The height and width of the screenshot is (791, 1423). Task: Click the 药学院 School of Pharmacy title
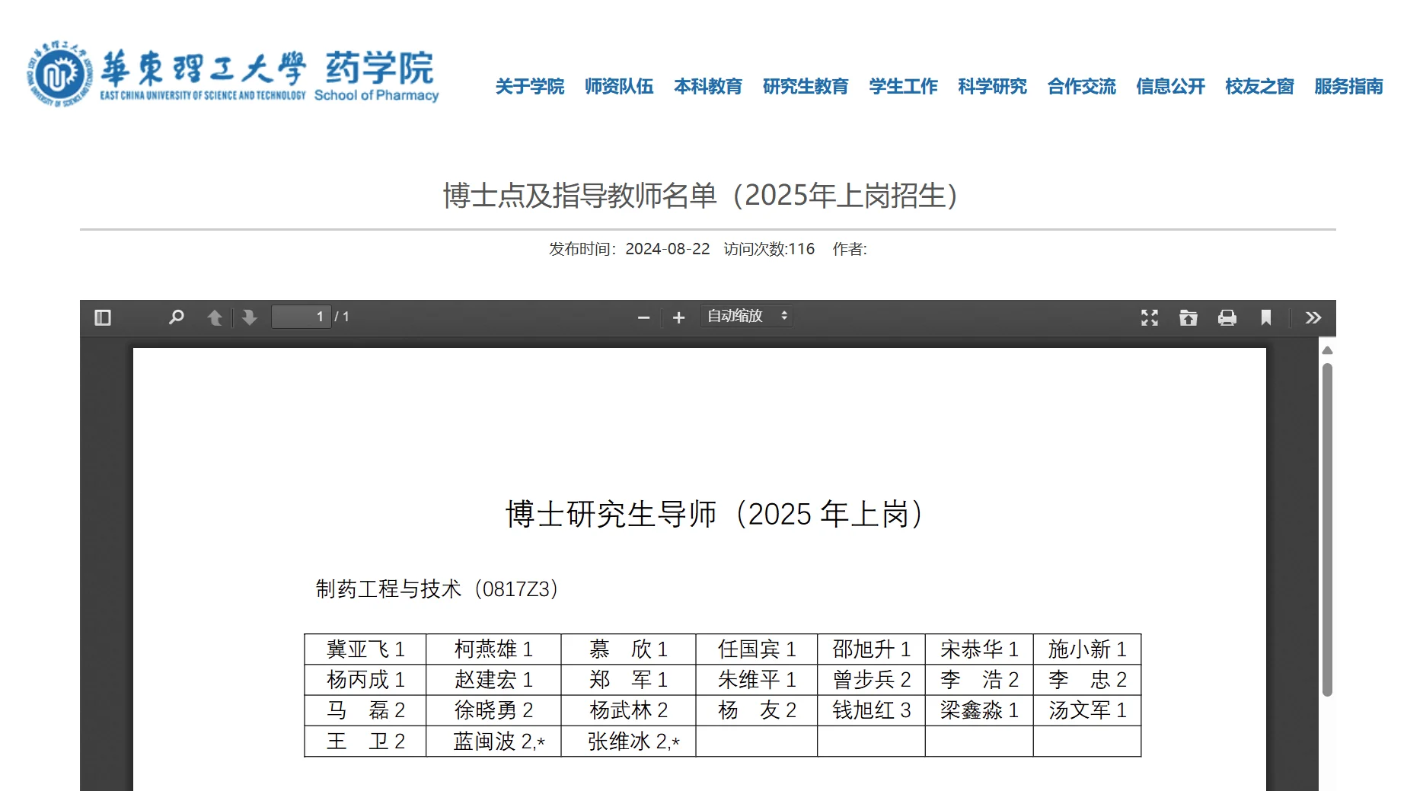377,76
